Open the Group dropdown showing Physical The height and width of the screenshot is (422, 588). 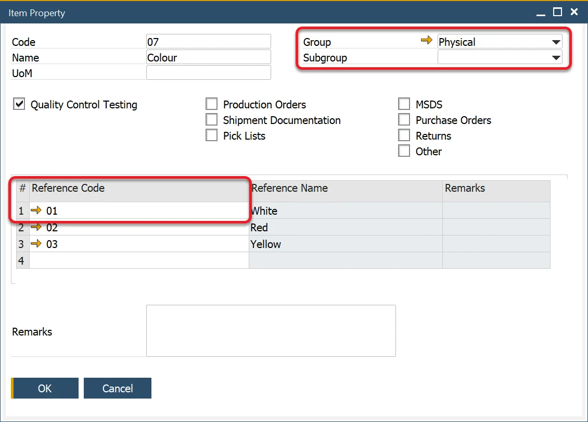pyautogui.click(x=556, y=42)
